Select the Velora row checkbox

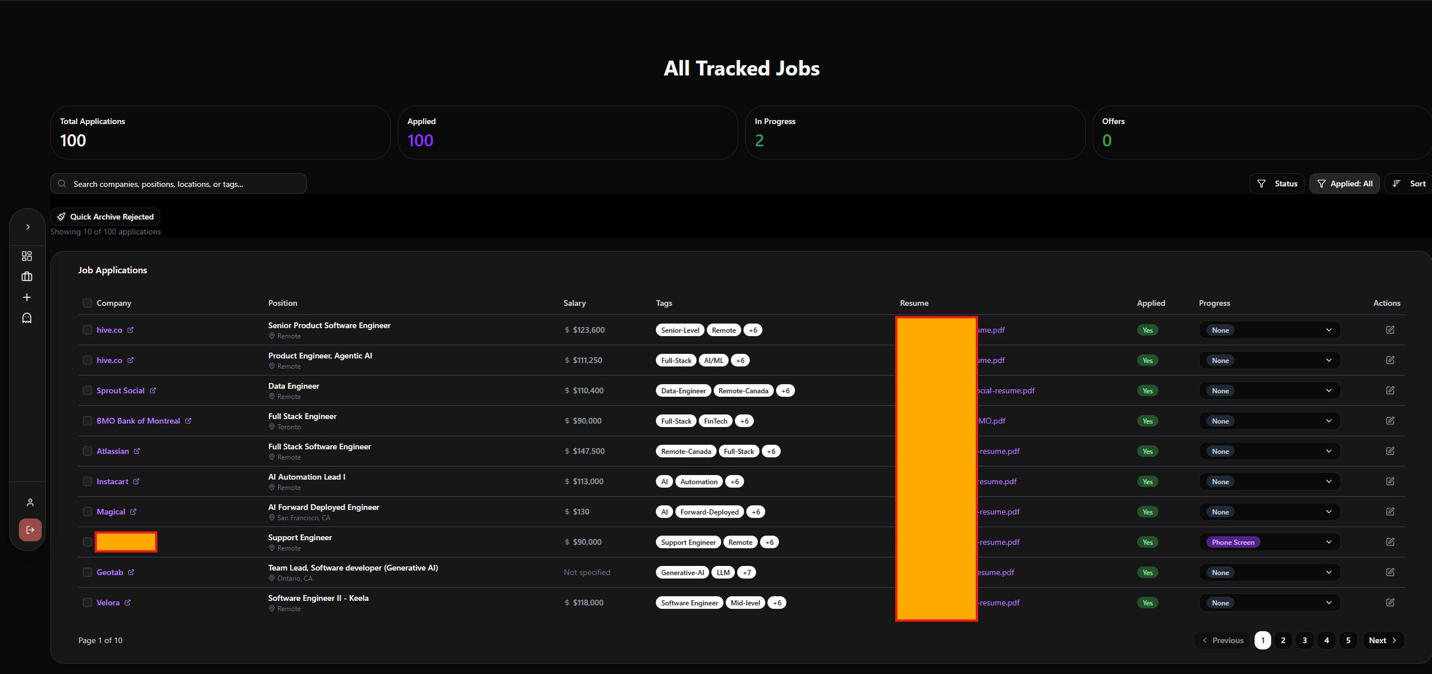coord(88,603)
